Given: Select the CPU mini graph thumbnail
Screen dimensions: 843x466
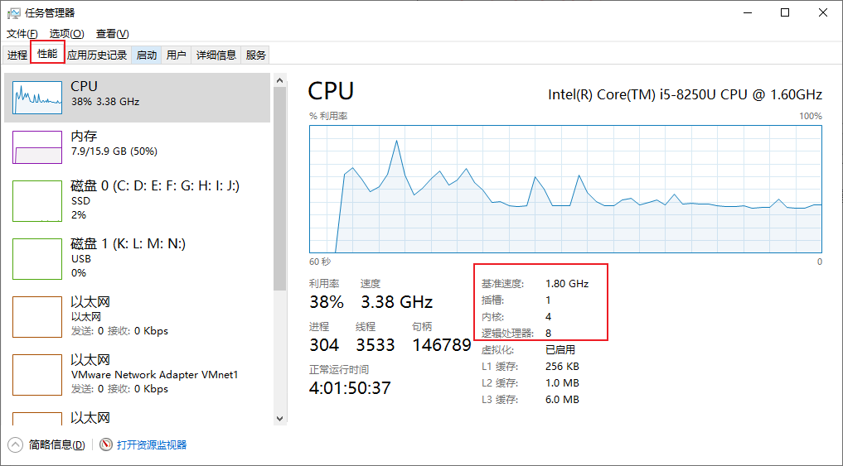Looking at the screenshot, I should pyautogui.click(x=37, y=98).
